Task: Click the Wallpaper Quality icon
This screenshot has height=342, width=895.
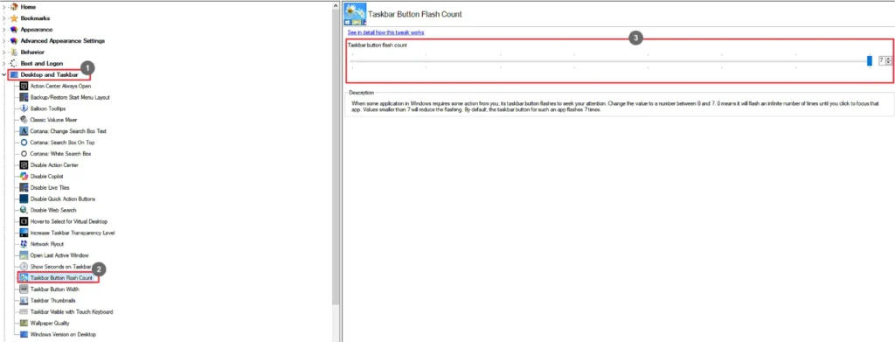Action: (x=24, y=323)
